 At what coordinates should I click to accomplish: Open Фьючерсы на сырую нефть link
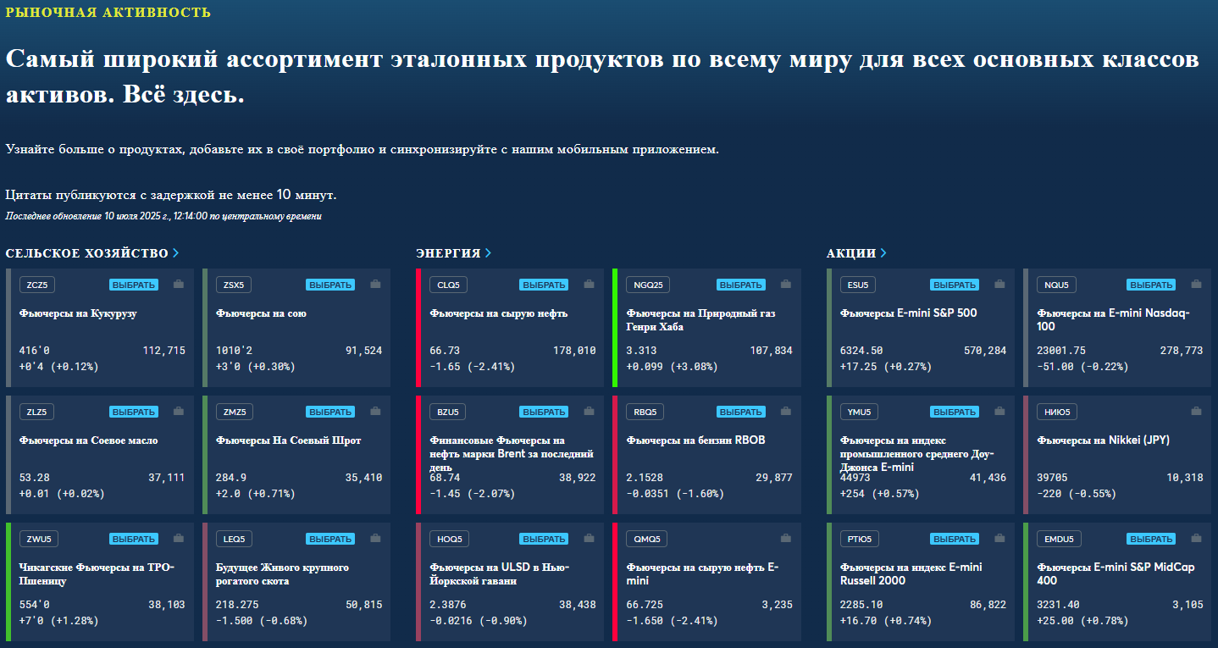(498, 313)
